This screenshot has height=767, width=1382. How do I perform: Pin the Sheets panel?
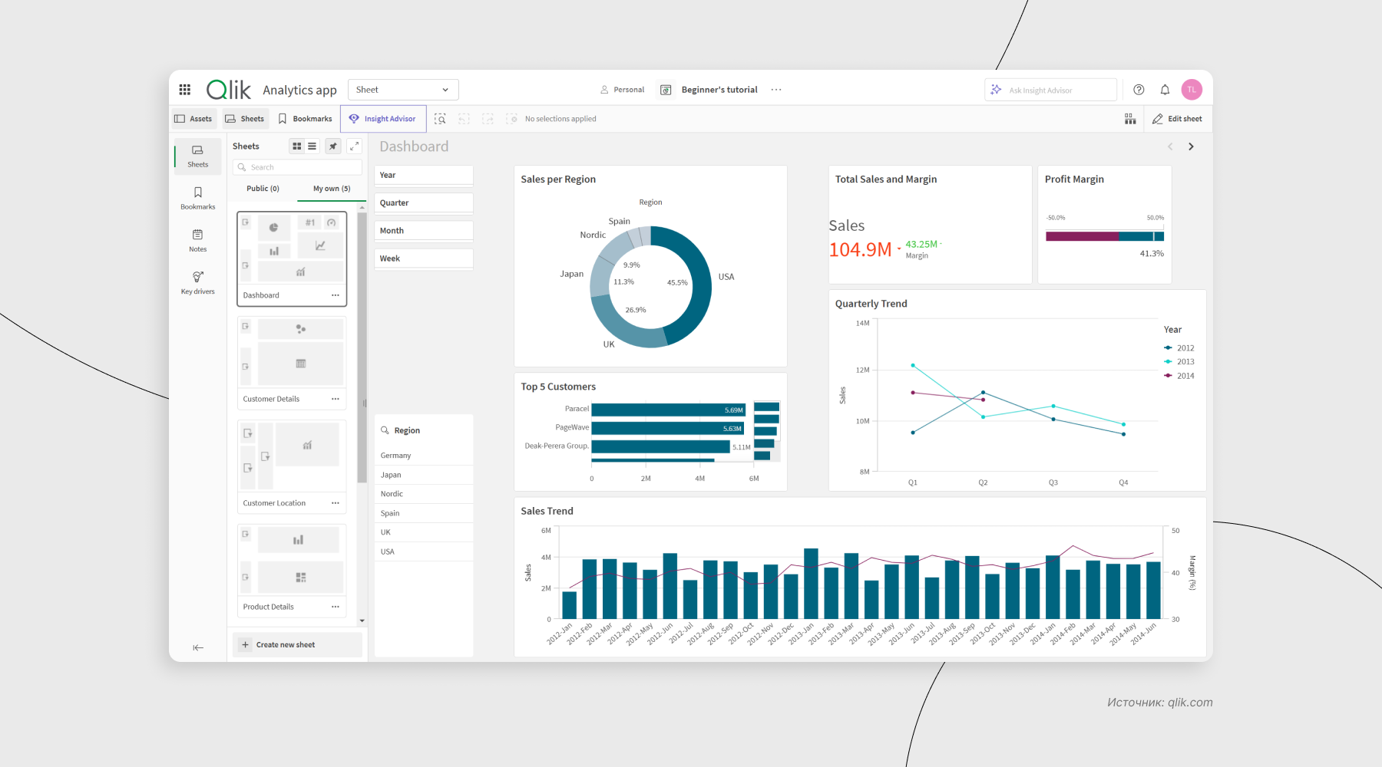point(333,146)
